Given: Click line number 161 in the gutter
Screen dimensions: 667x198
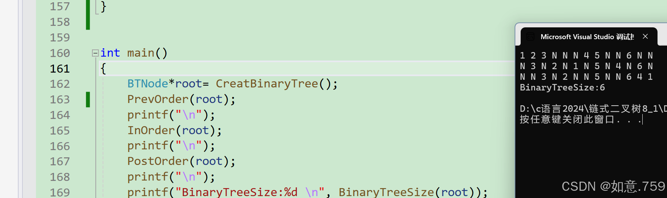Looking at the screenshot, I should pos(60,69).
